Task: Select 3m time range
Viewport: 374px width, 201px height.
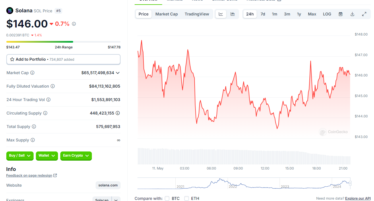Action: [x=287, y=14]
